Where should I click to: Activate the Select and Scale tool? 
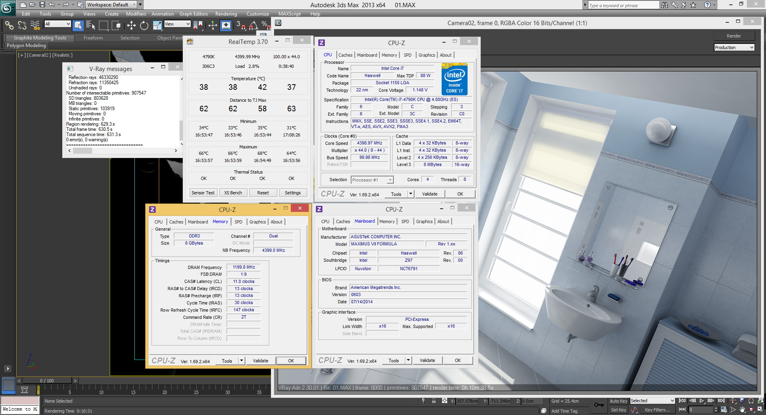click(x=157, y=26)
